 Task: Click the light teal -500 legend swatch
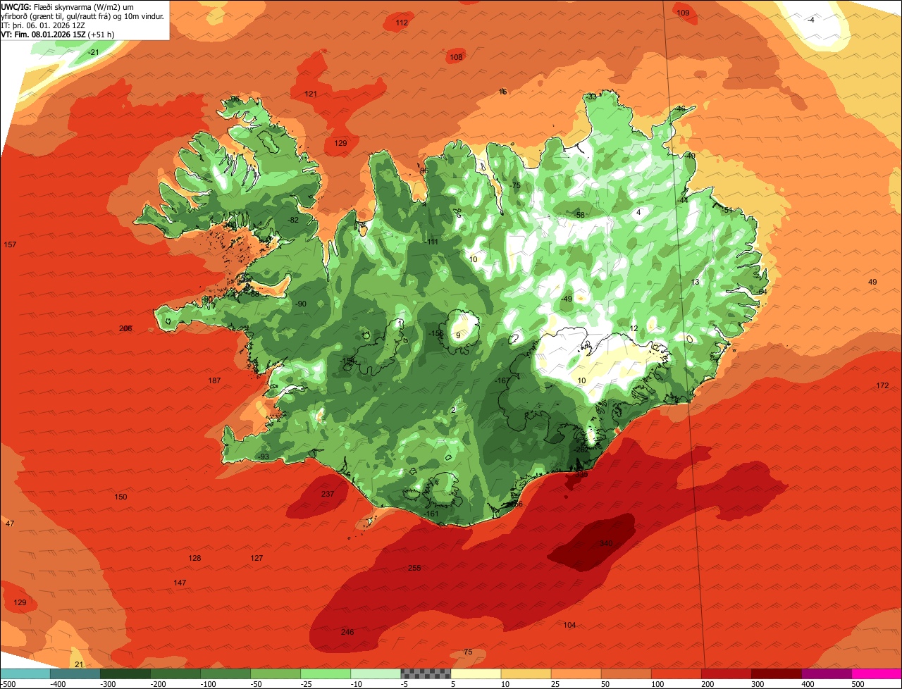point(25,674)
